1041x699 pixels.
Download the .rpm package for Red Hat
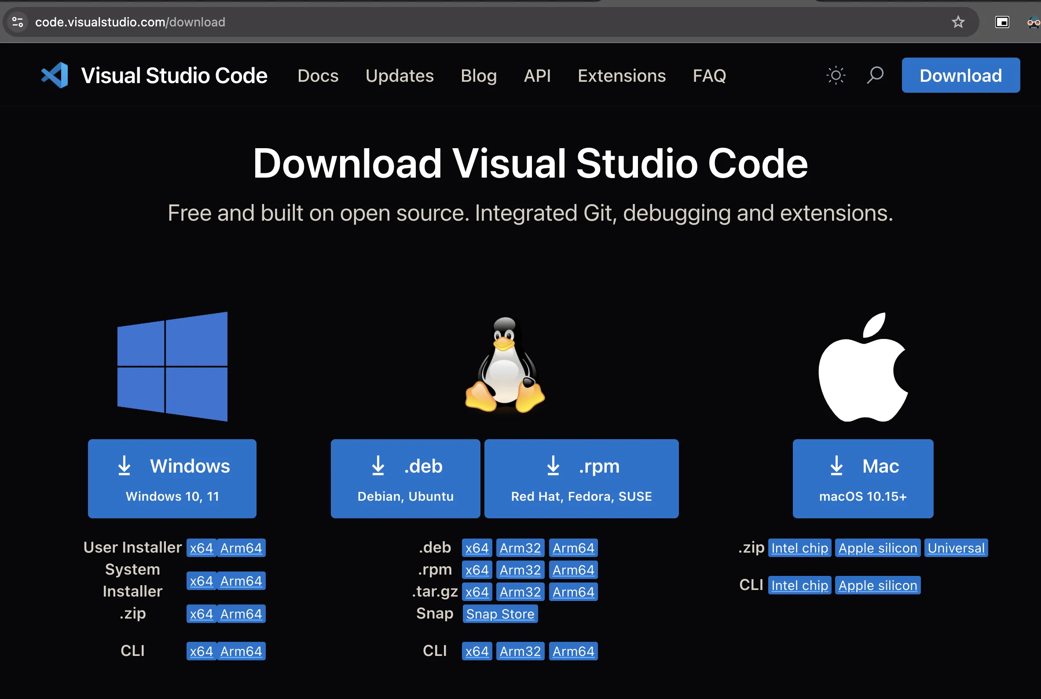coord(582,479)
